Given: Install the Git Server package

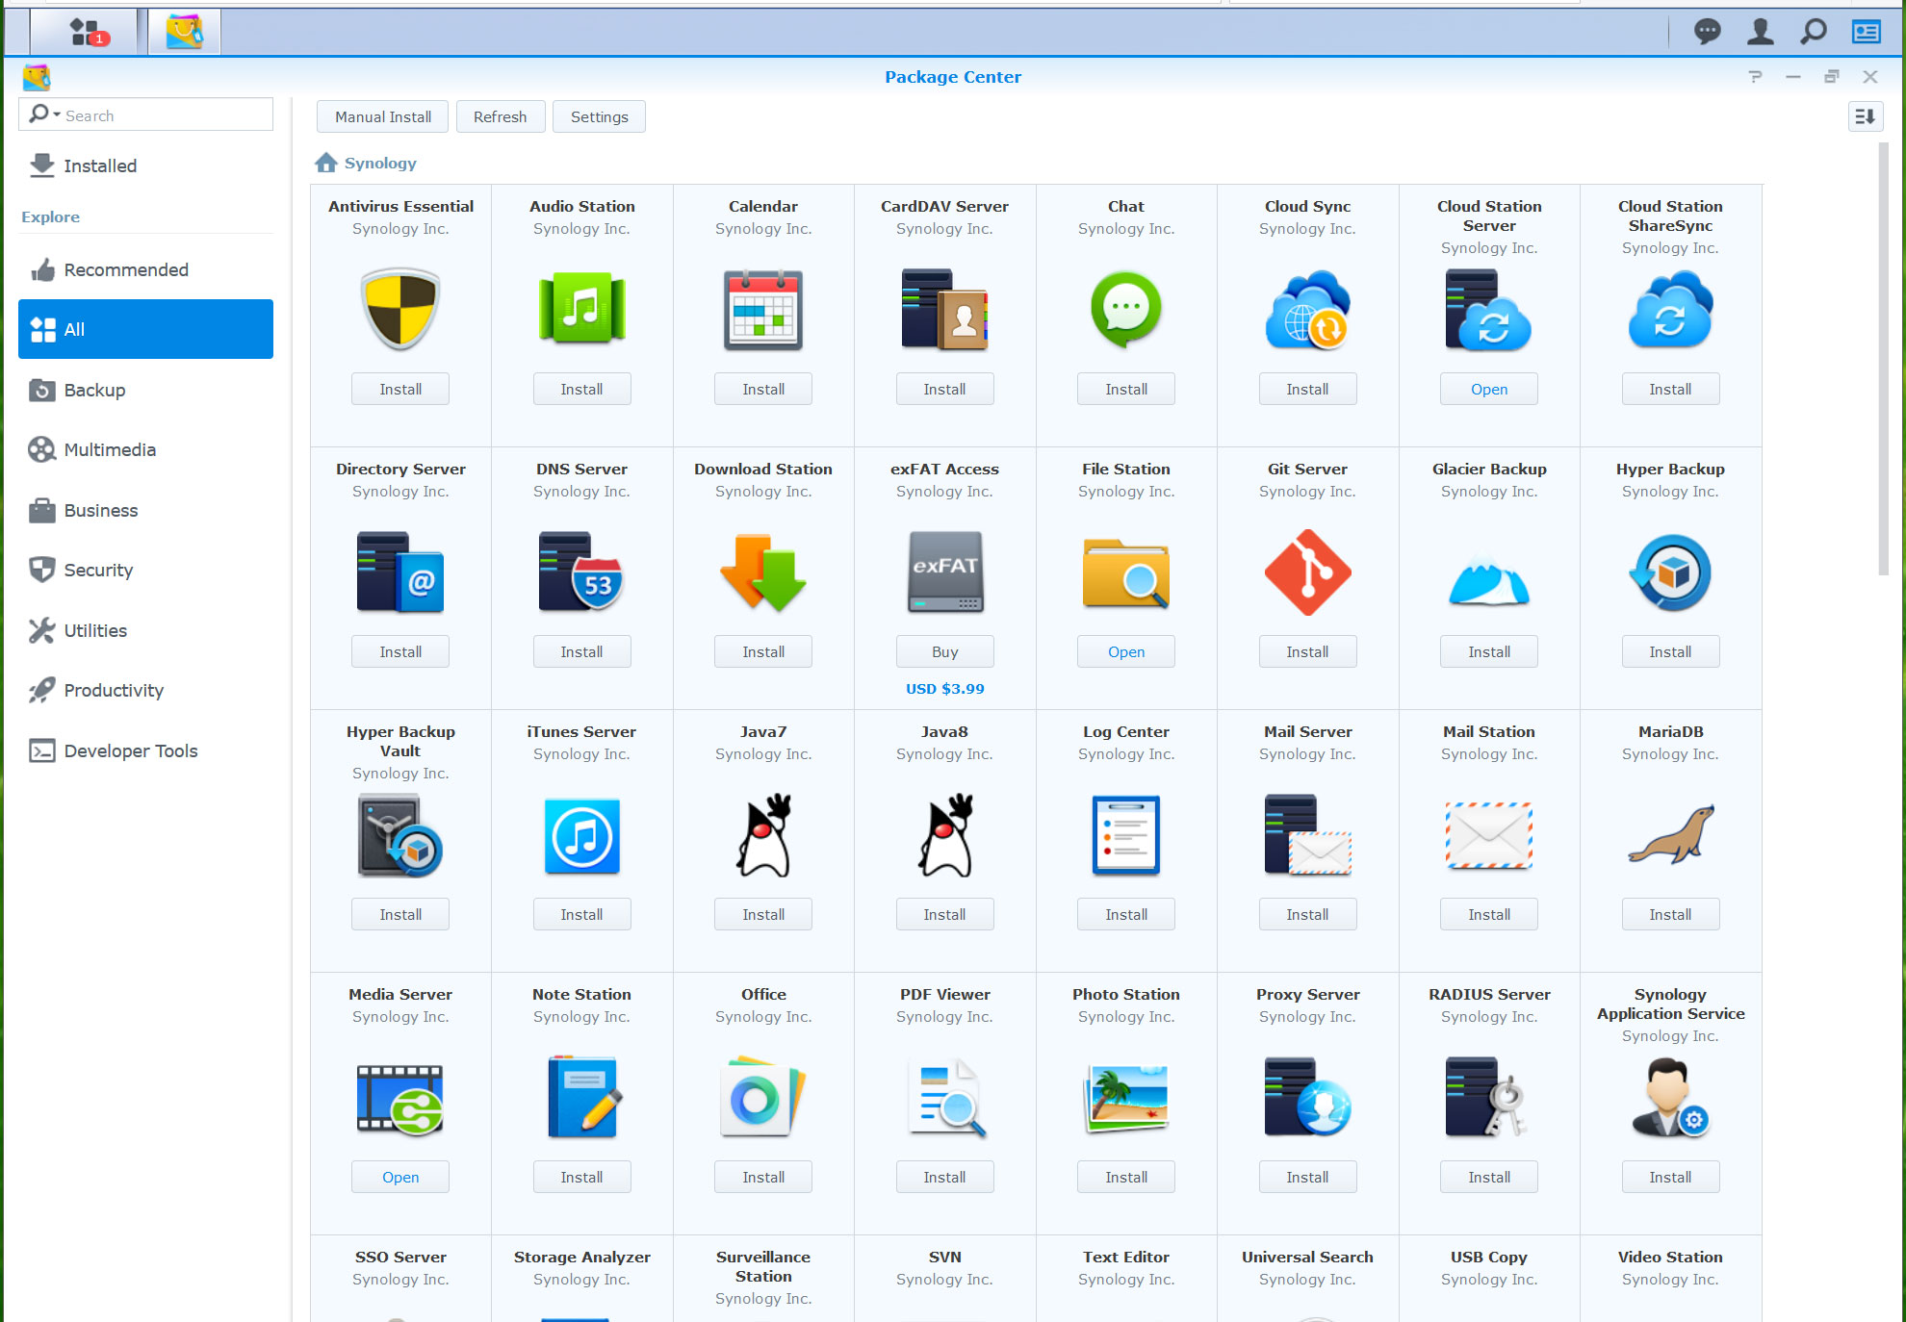Looking at the screenshot, I should click(x=1307, y=651).
